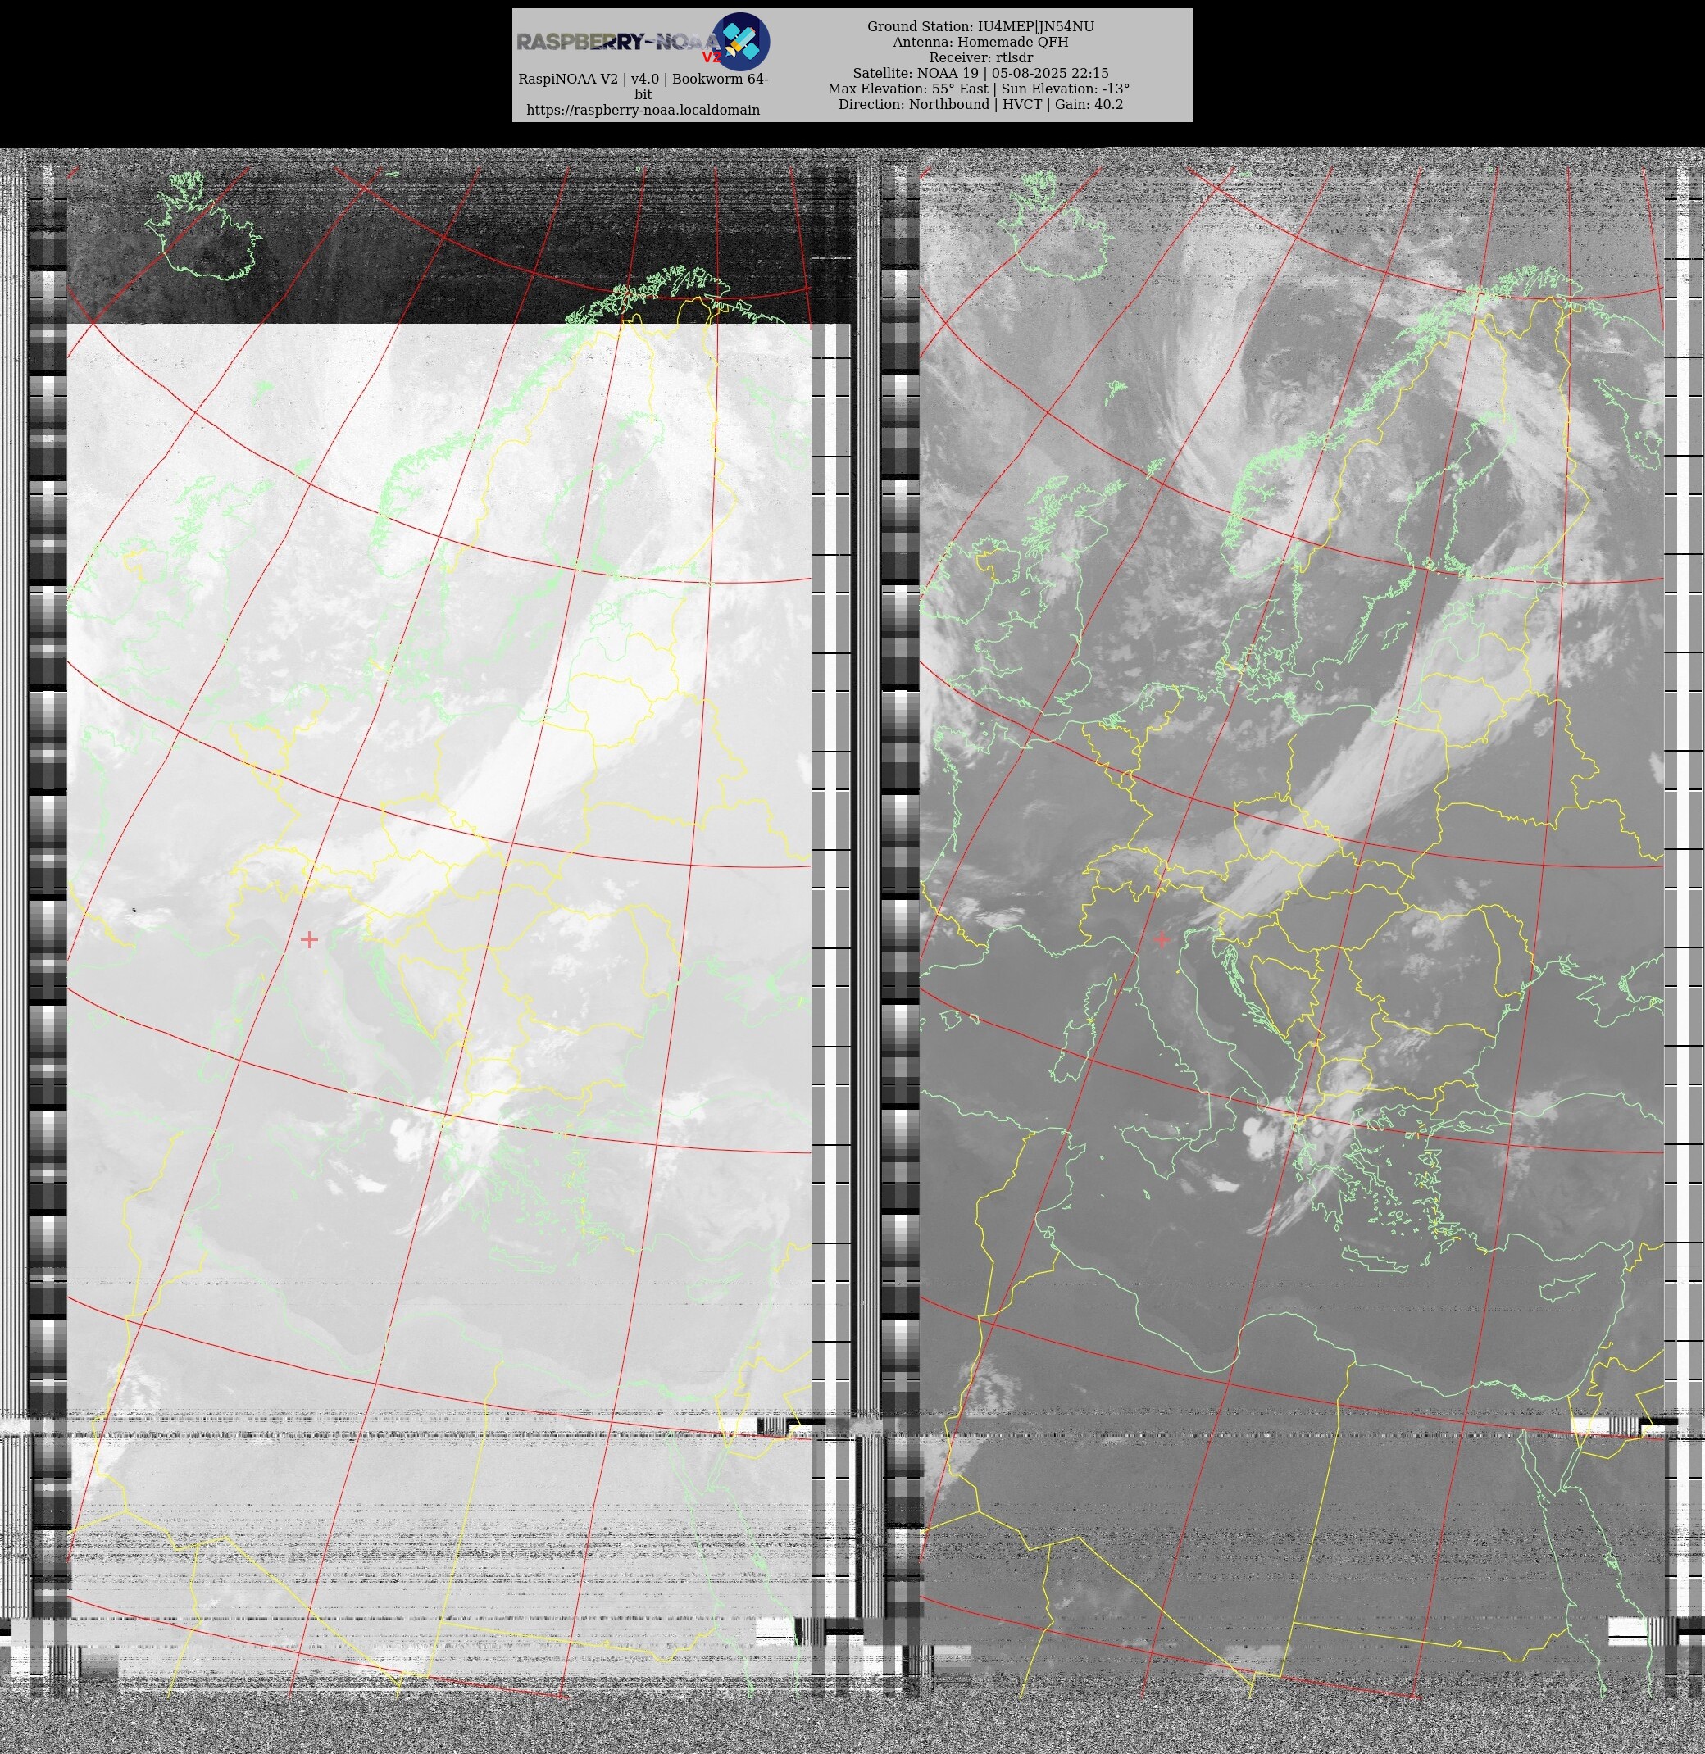Select the 'Receiver: rtlsdr' line
Viewport: 1705px width, 1754px height.
pyautogui.click(x=980, y=57)
